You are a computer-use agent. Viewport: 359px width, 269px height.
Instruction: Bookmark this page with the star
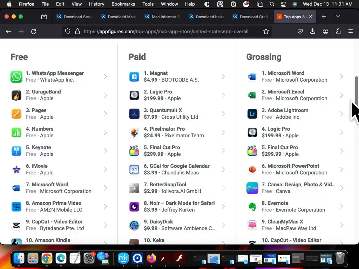pyautogui.click(x=266, y=31)
